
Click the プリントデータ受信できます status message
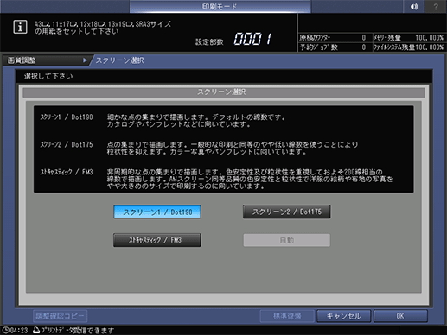tap(77, 330)
